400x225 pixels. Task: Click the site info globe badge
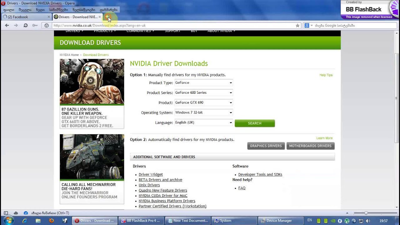coord(47,26)
